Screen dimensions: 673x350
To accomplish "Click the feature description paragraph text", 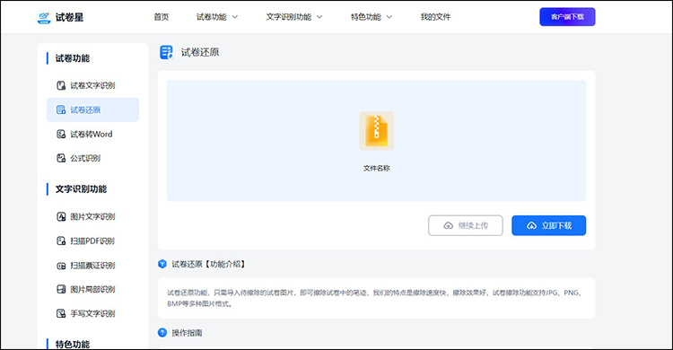I will coord(376,298).
